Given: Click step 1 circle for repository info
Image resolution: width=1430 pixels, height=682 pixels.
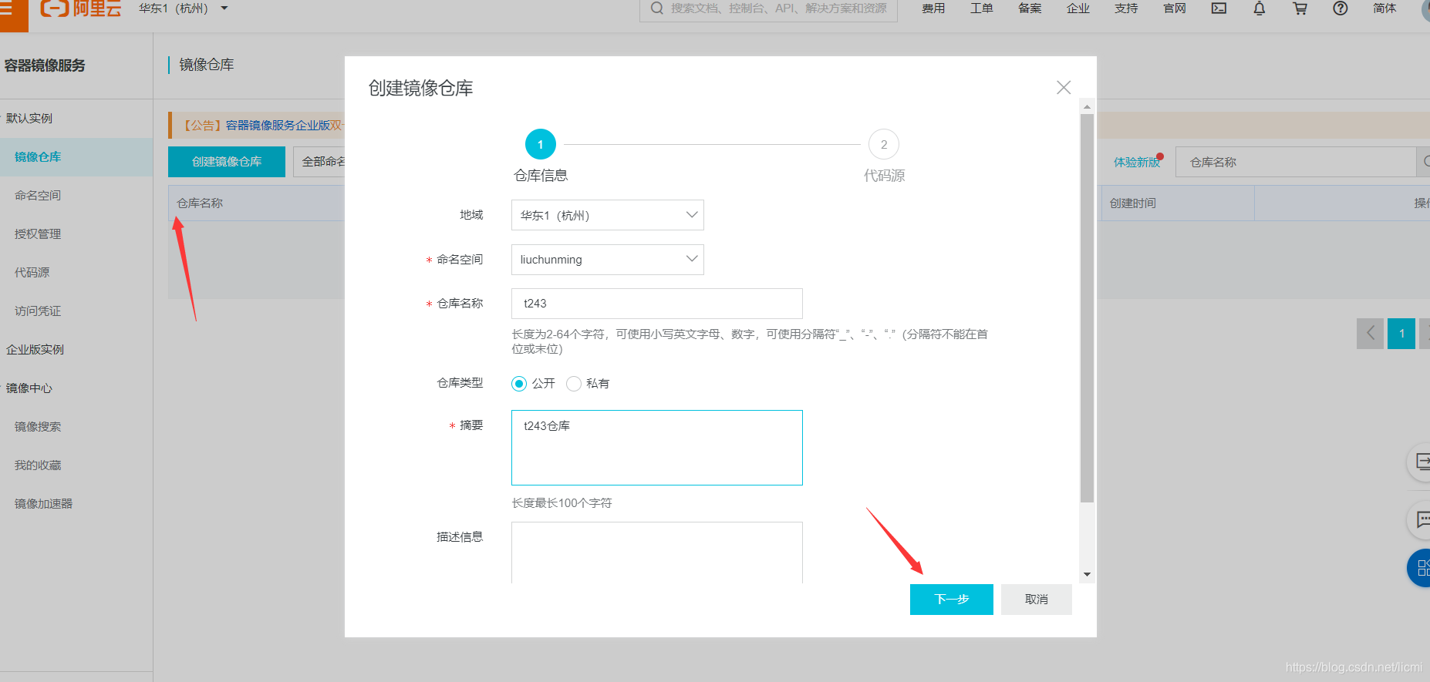Looking at the screenshot, I should tap(541, 144).
